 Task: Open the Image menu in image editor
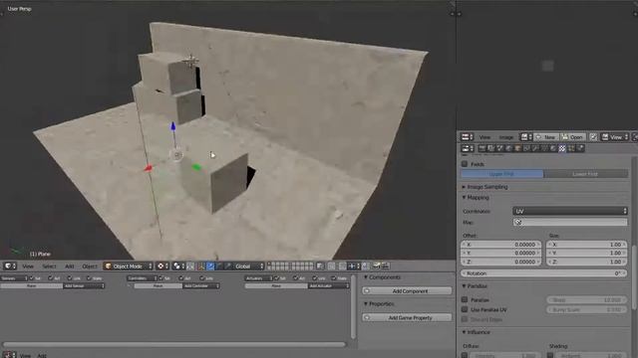[506, 137]
